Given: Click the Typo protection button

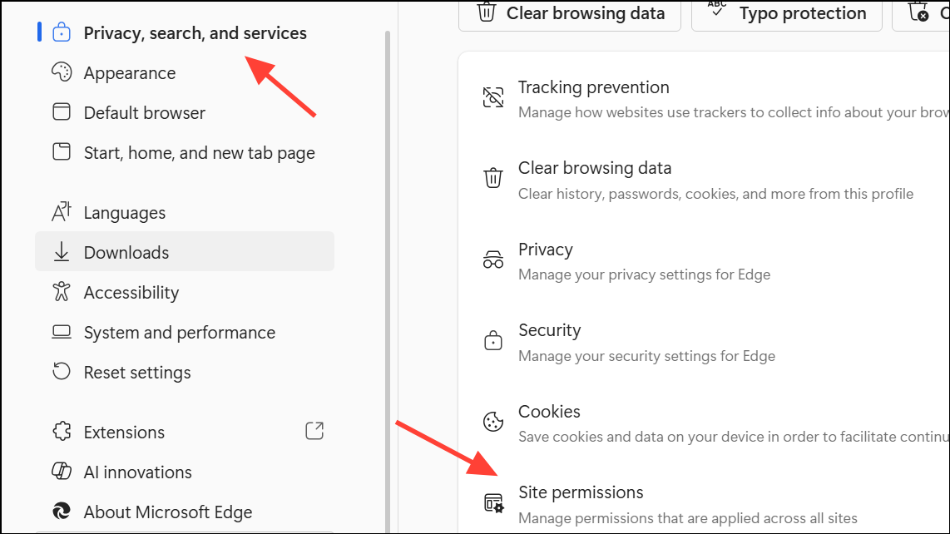Looking at the screenshot, I should (786, 13).
